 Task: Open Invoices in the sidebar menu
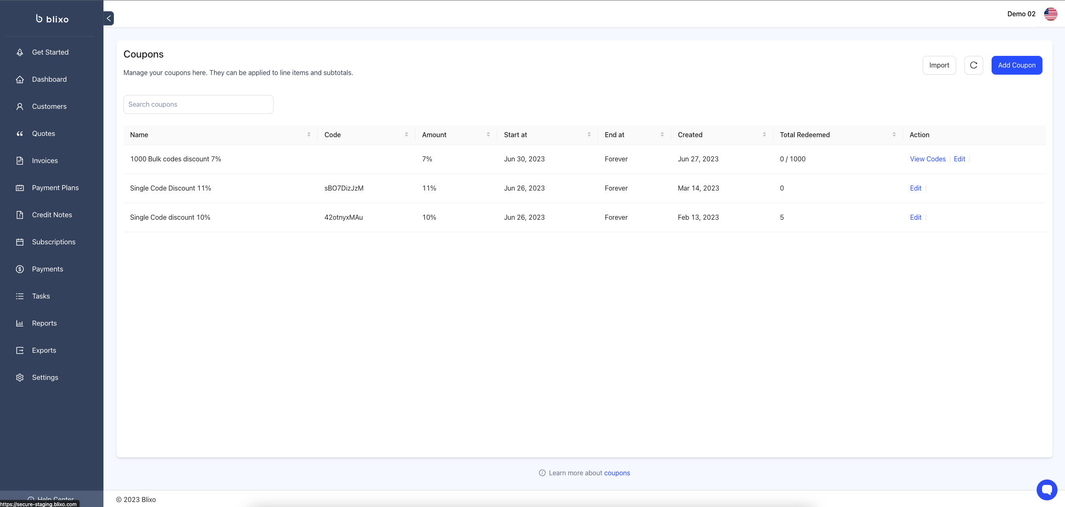tap(45, 161)
